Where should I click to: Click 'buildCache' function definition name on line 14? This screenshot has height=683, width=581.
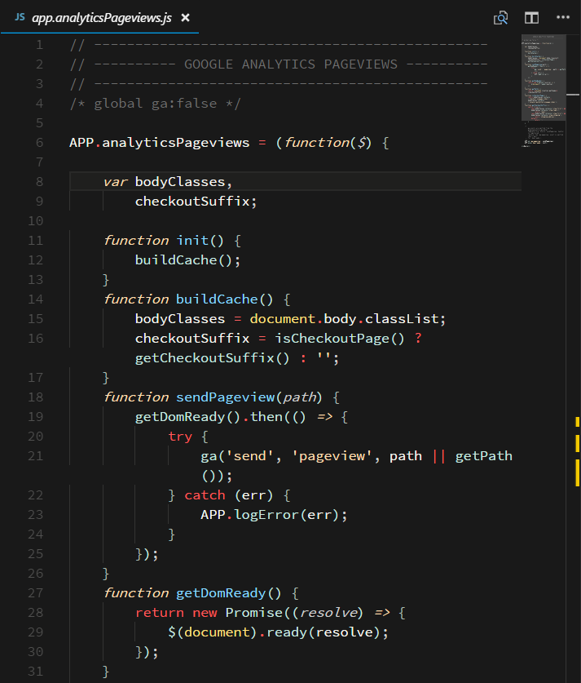[x=217, y=299]
